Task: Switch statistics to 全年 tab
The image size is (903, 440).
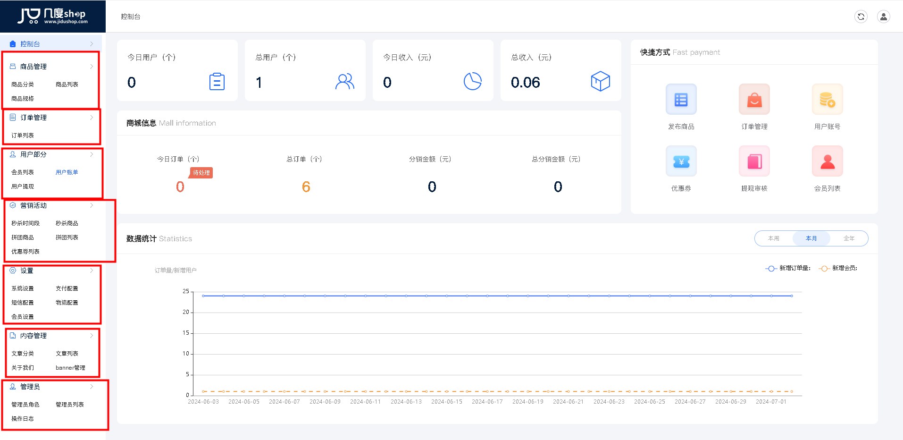Action: coord(849,238)
